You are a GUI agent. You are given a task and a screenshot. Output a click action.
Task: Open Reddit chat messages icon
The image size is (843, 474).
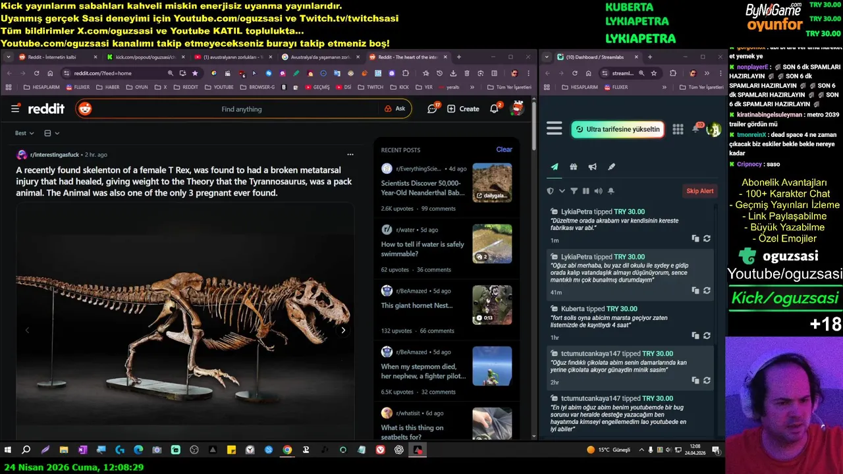pos(433,109)
